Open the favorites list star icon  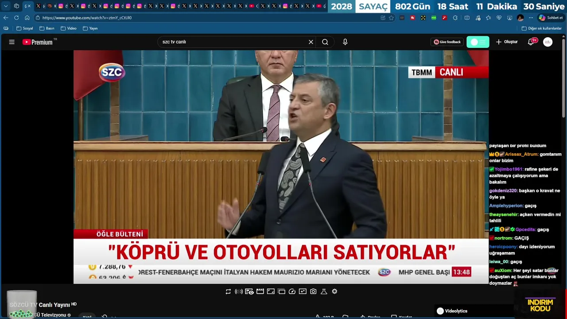pos(488,18)
